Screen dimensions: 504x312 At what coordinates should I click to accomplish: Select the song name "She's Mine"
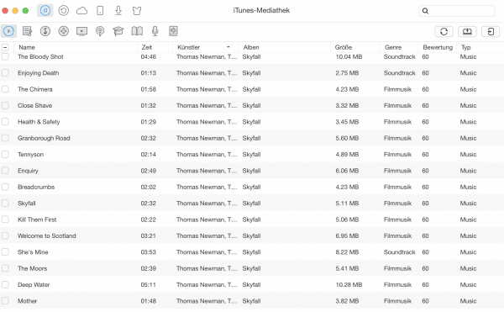(x=33, y=252)
